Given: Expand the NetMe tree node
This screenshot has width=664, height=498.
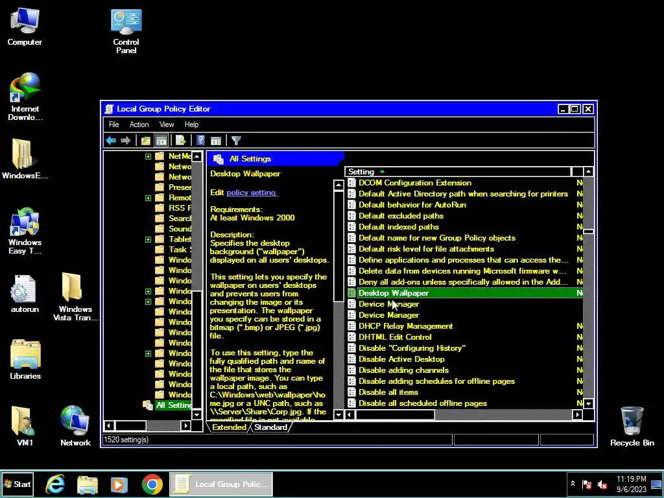Looking at the screenshot, I should [148, 156].
